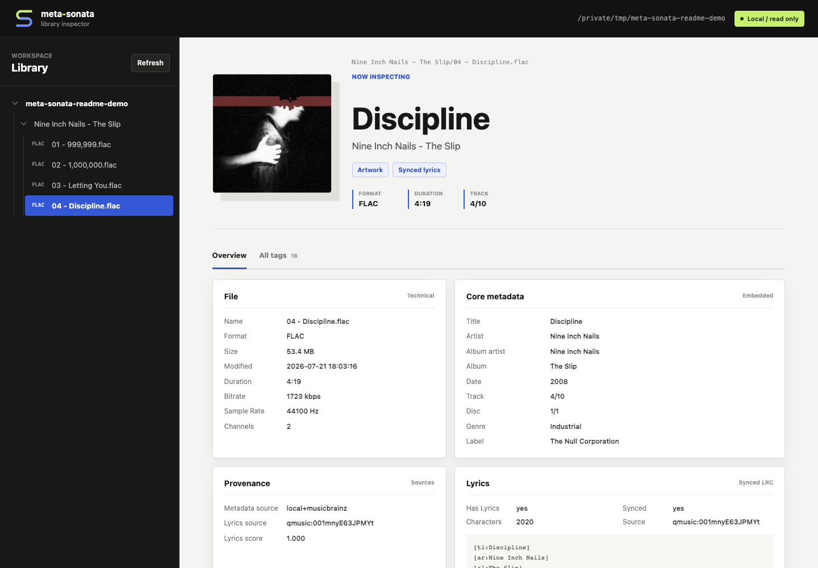Click the Discipline album artwork thumbnail
This screenshot has height=568, width=818.
(x=272, y=133)
